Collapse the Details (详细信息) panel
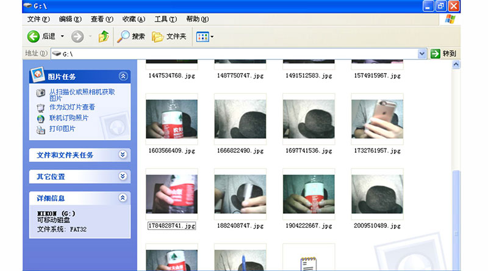Image resolution: width=488 pixels, height=271 pixels. [123, 198]
